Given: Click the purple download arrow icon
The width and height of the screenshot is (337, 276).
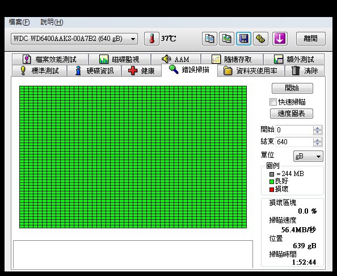Looking at the screenshot, I should (280, 39).
